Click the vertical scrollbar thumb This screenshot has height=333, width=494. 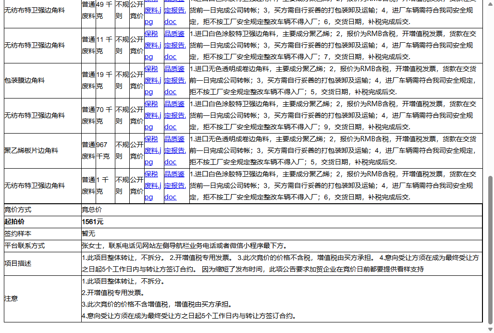[x=490, y=250]
